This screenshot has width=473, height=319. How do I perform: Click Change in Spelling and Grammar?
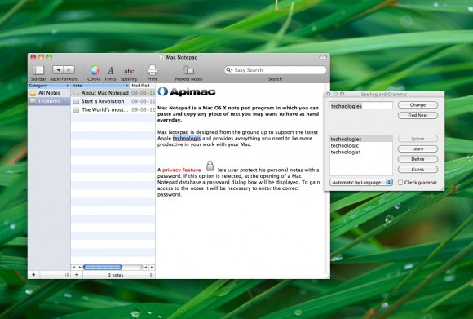[418, 105]
